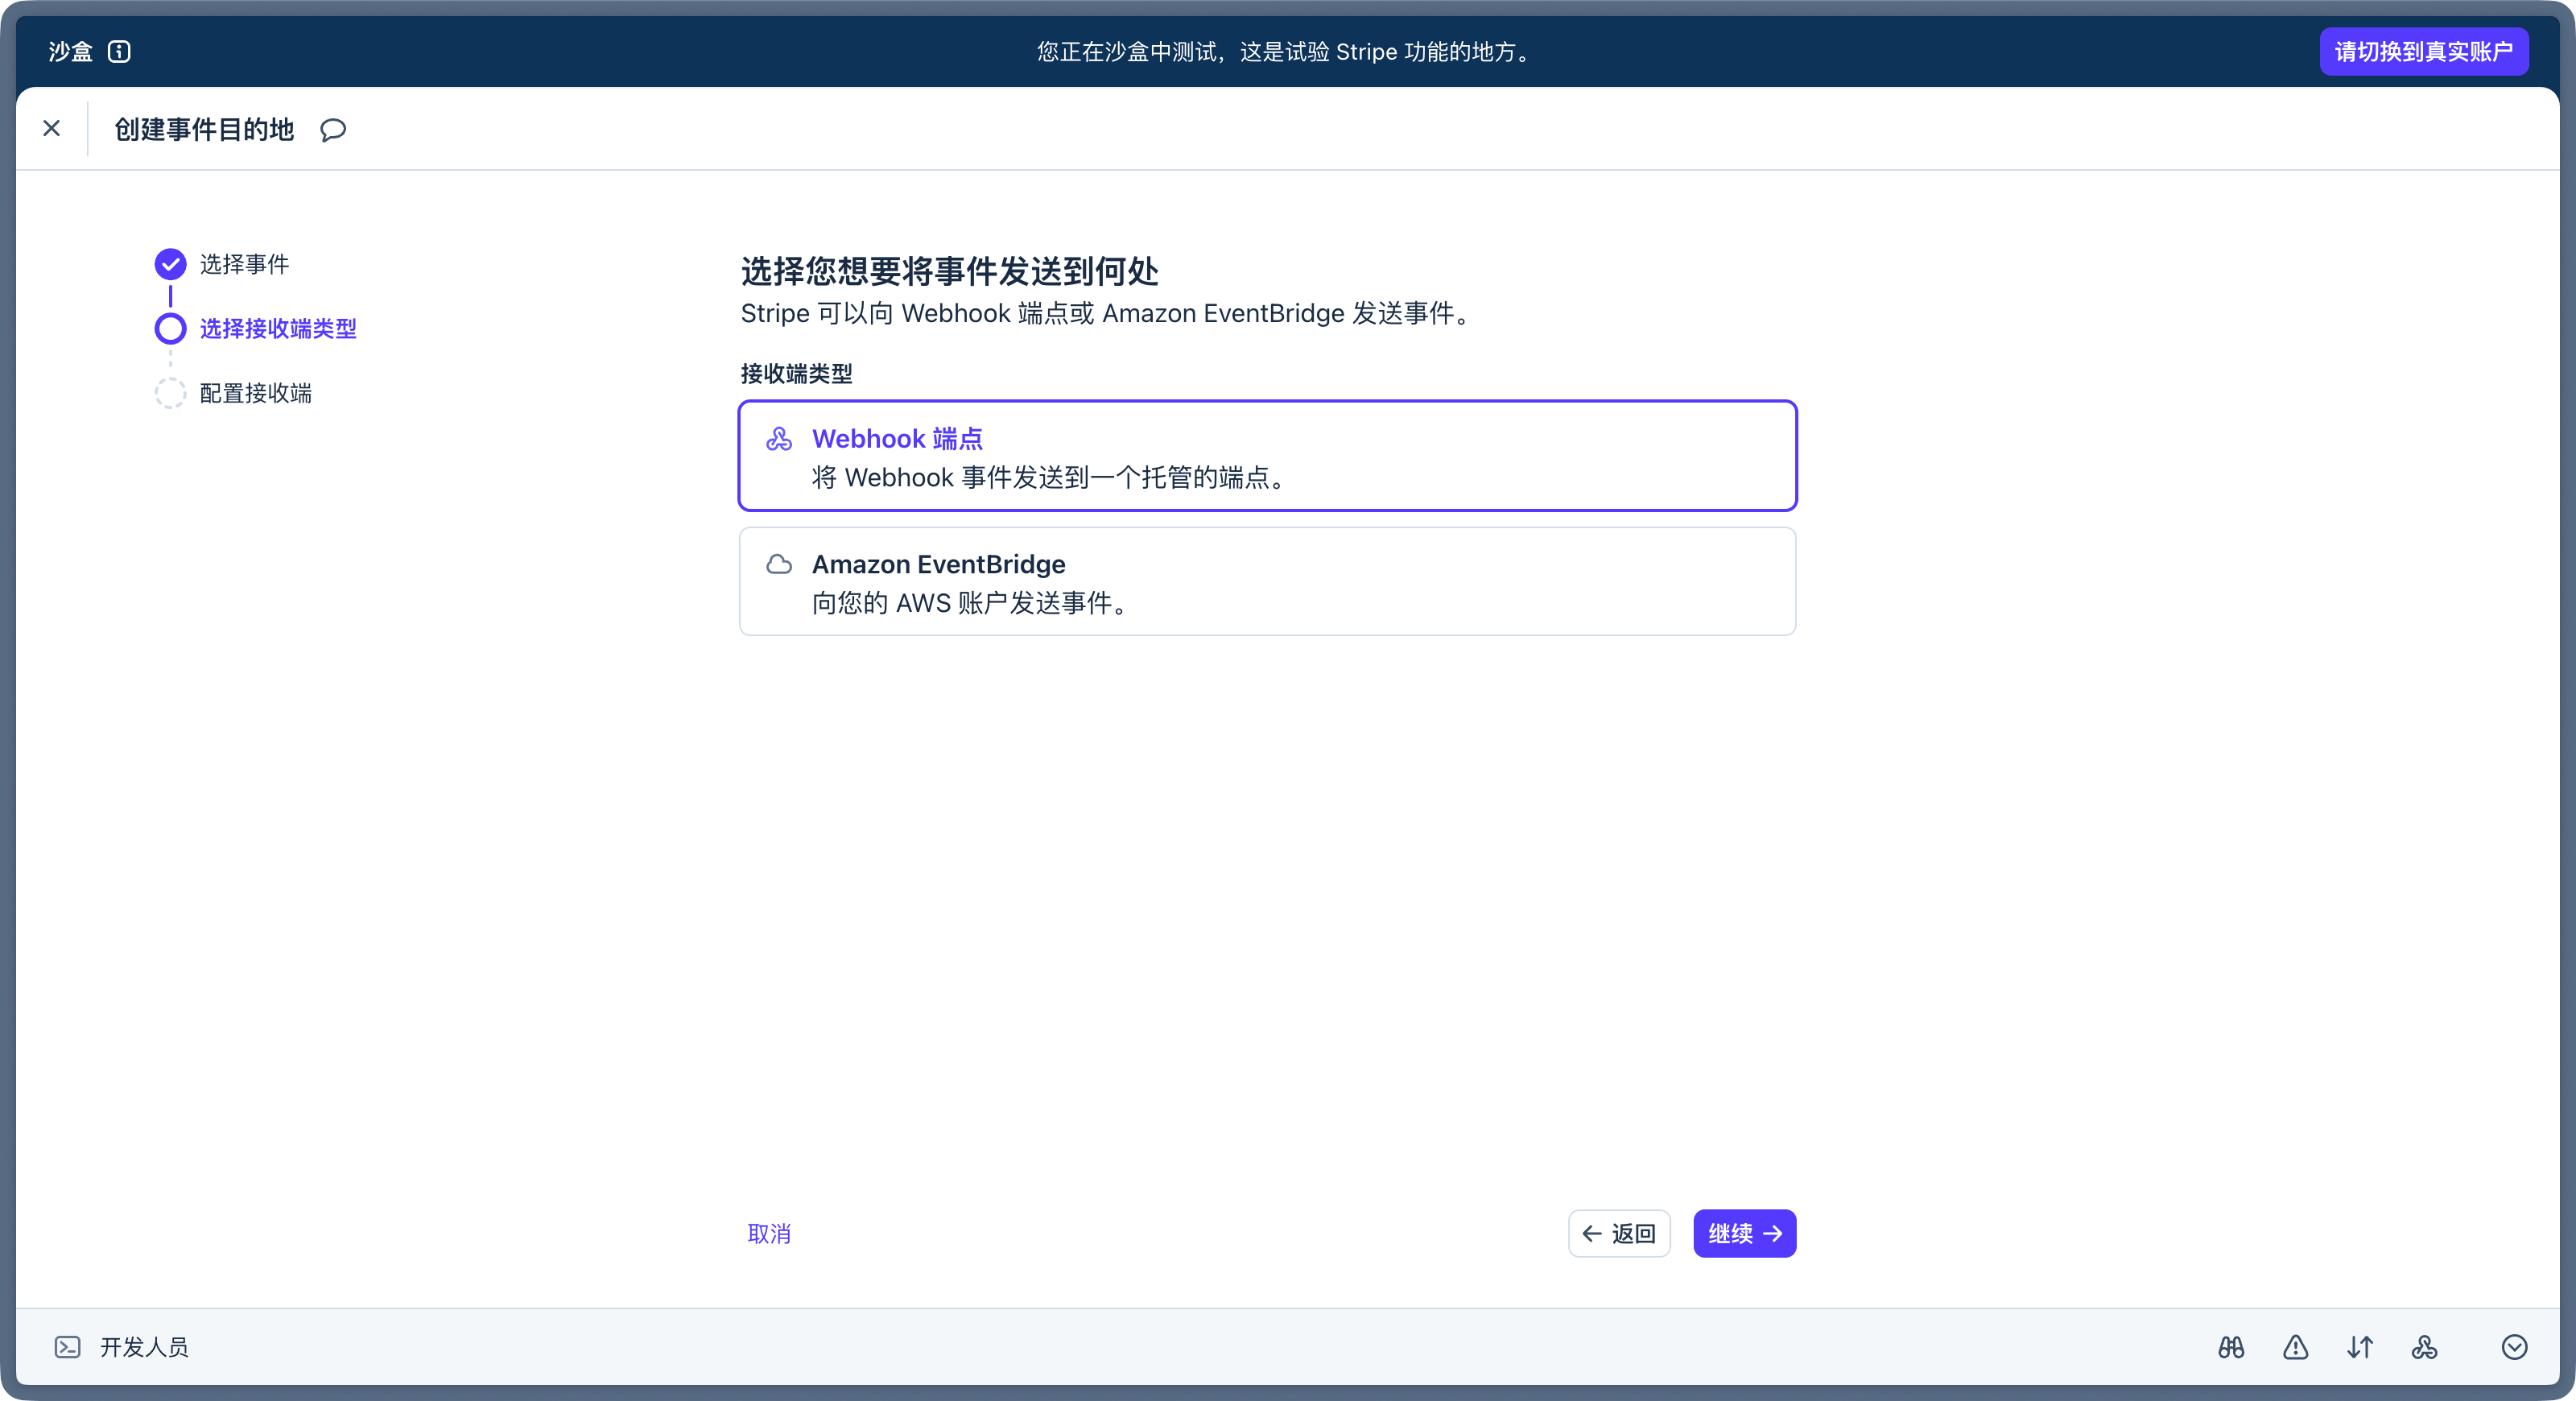Screen dimensions: 2576x1401
Task: Click the 取消 link
Action: pyautogui.click(x=769, y=1234)
